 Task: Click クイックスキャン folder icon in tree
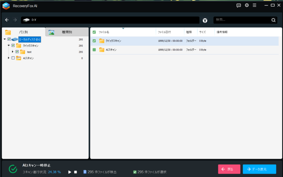pos(19,46)
